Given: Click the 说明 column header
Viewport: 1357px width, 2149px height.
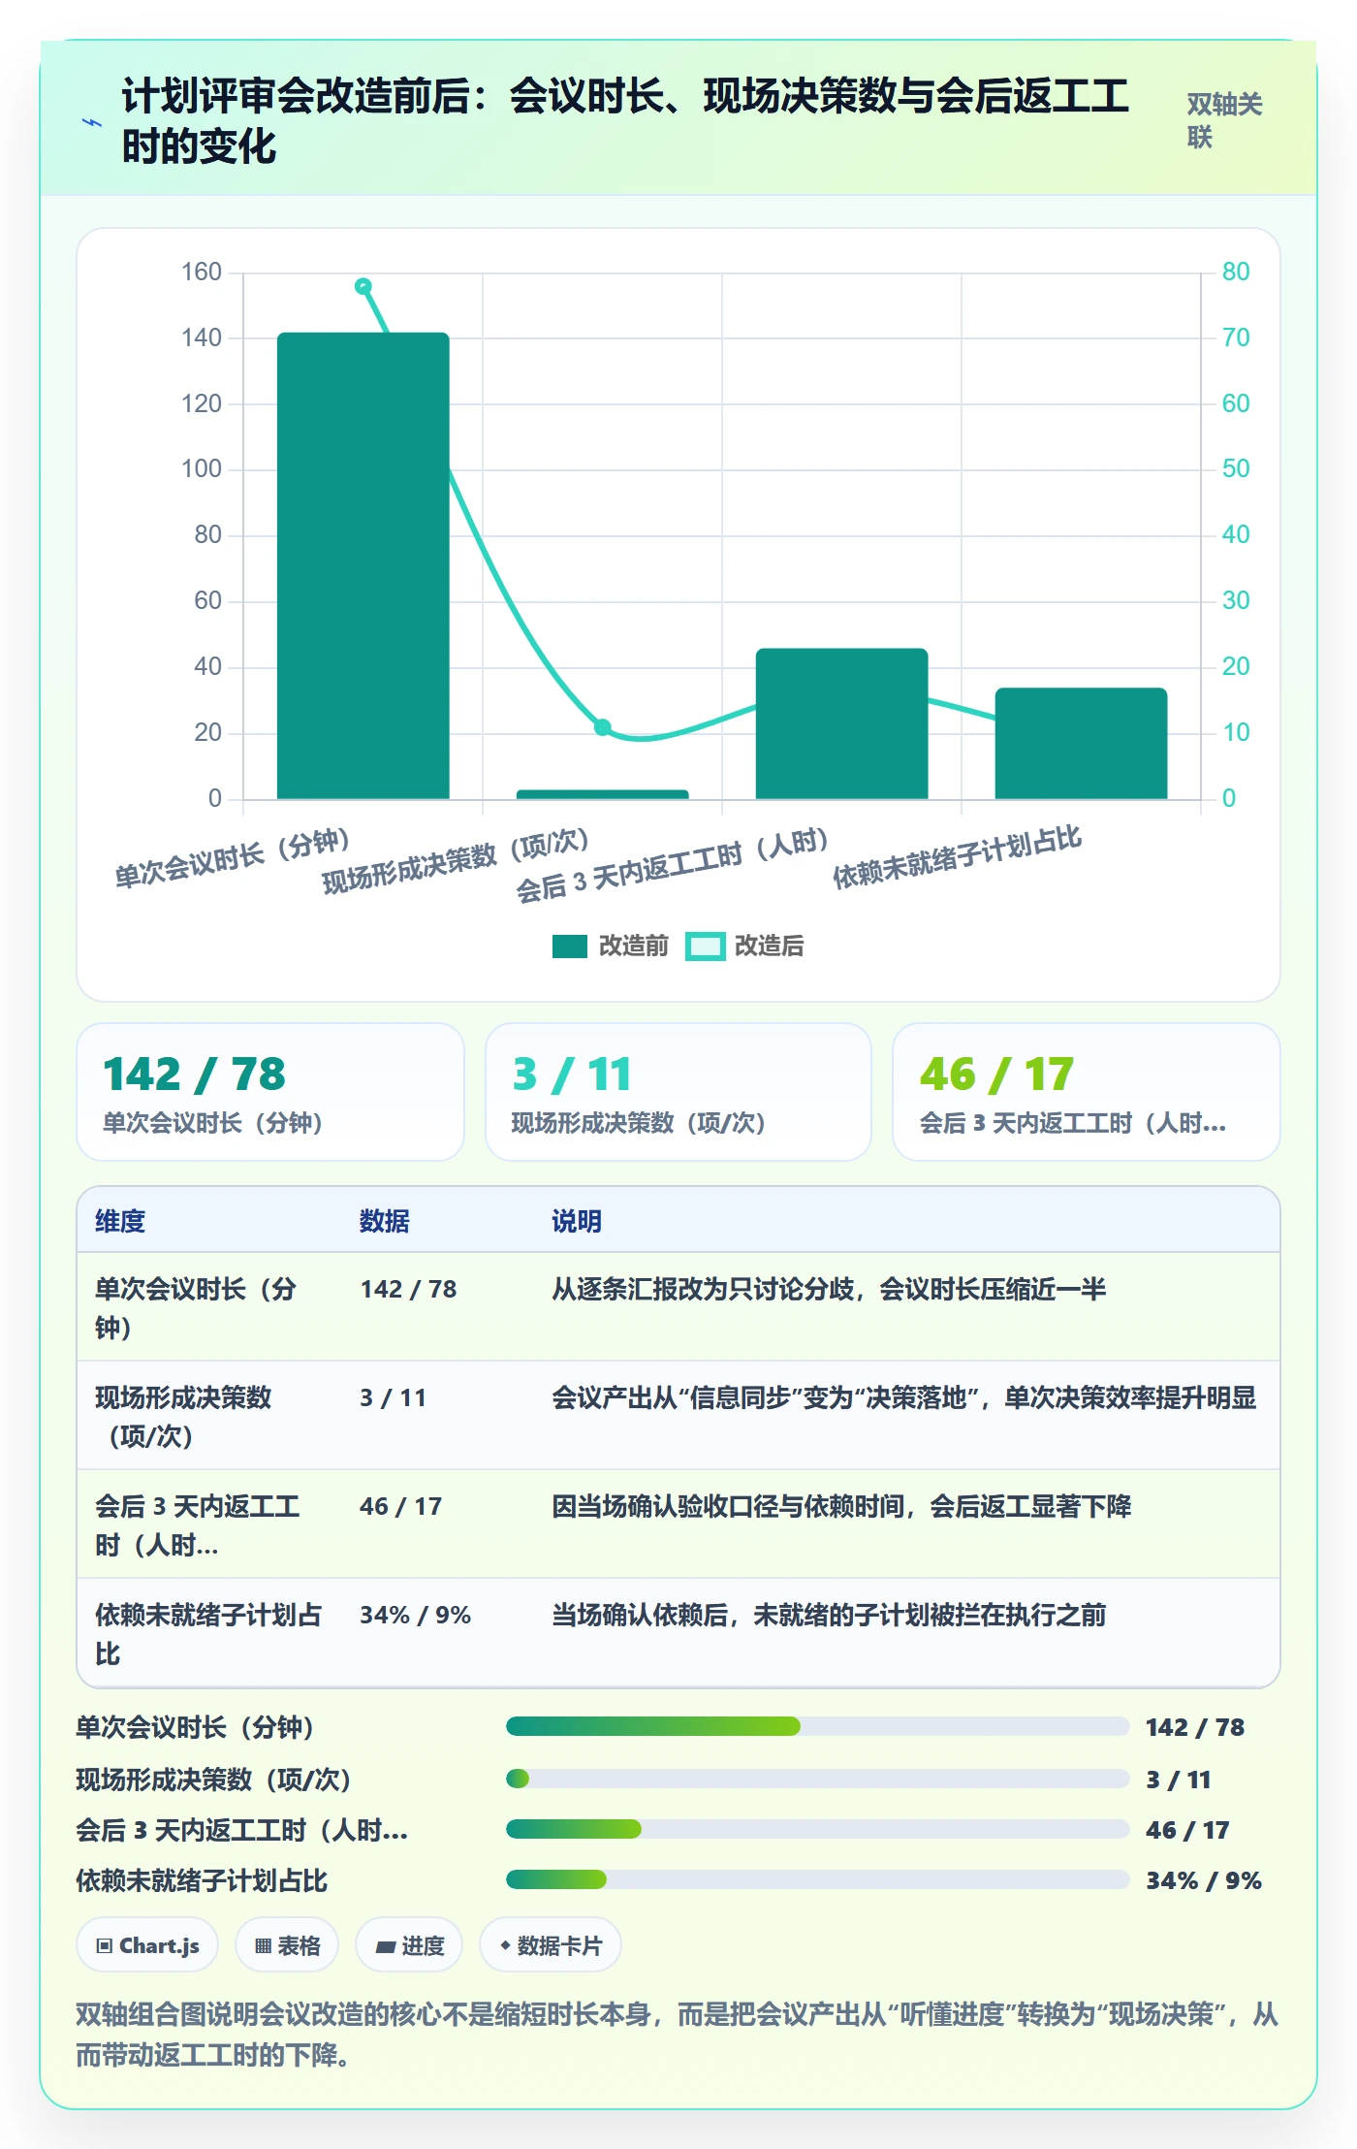Looking at the screenshot, I should pos(577,1221).
